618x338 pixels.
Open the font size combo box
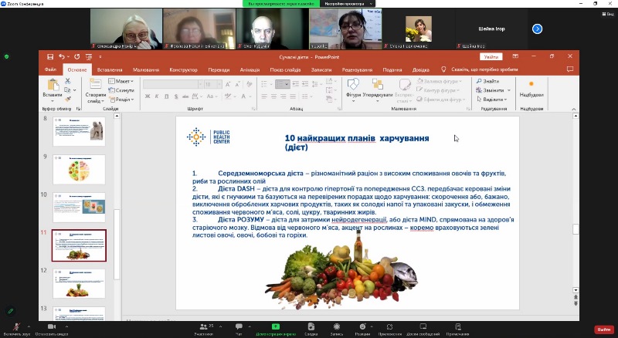[x=213, y=84]
